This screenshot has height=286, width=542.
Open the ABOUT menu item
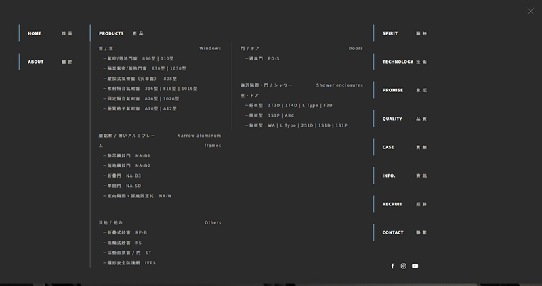[x=36, y=62]
